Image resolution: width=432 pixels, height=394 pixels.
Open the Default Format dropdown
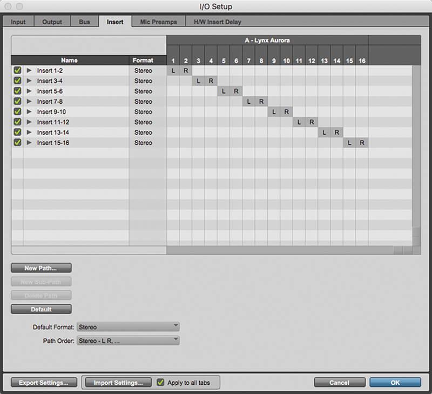click(x=128, y=327)
